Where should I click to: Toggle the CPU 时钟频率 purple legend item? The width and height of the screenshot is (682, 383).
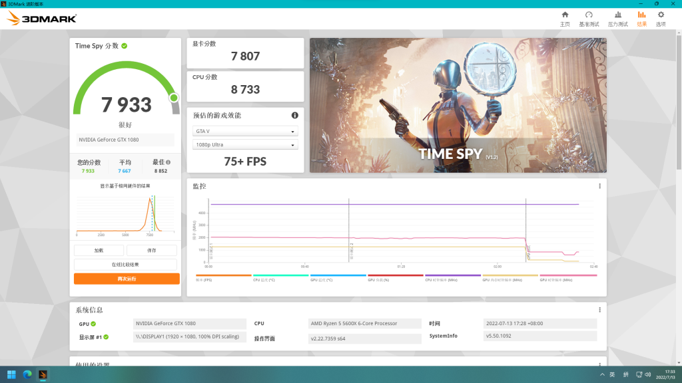(453, 277)
